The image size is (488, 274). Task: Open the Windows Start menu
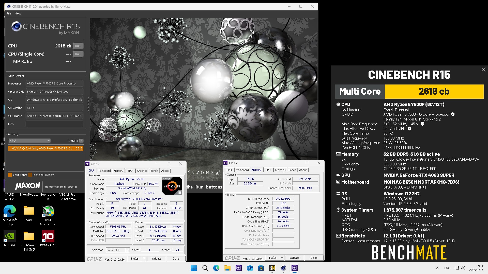point(194,268)
